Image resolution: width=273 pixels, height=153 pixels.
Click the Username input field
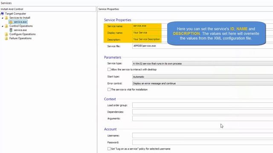203,136
